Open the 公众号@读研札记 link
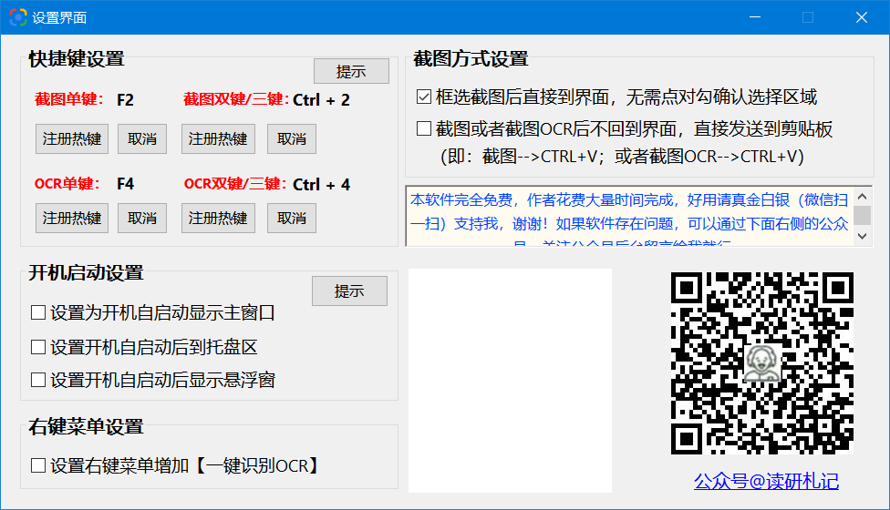The image size is (890, 510). 766,481
